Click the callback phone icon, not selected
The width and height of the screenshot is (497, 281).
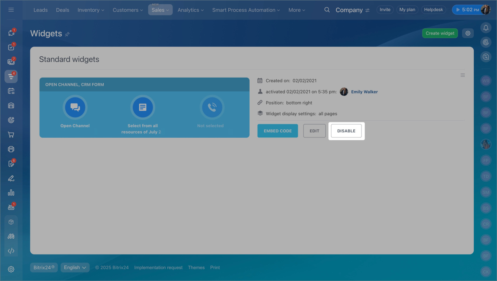coord(212,108)
